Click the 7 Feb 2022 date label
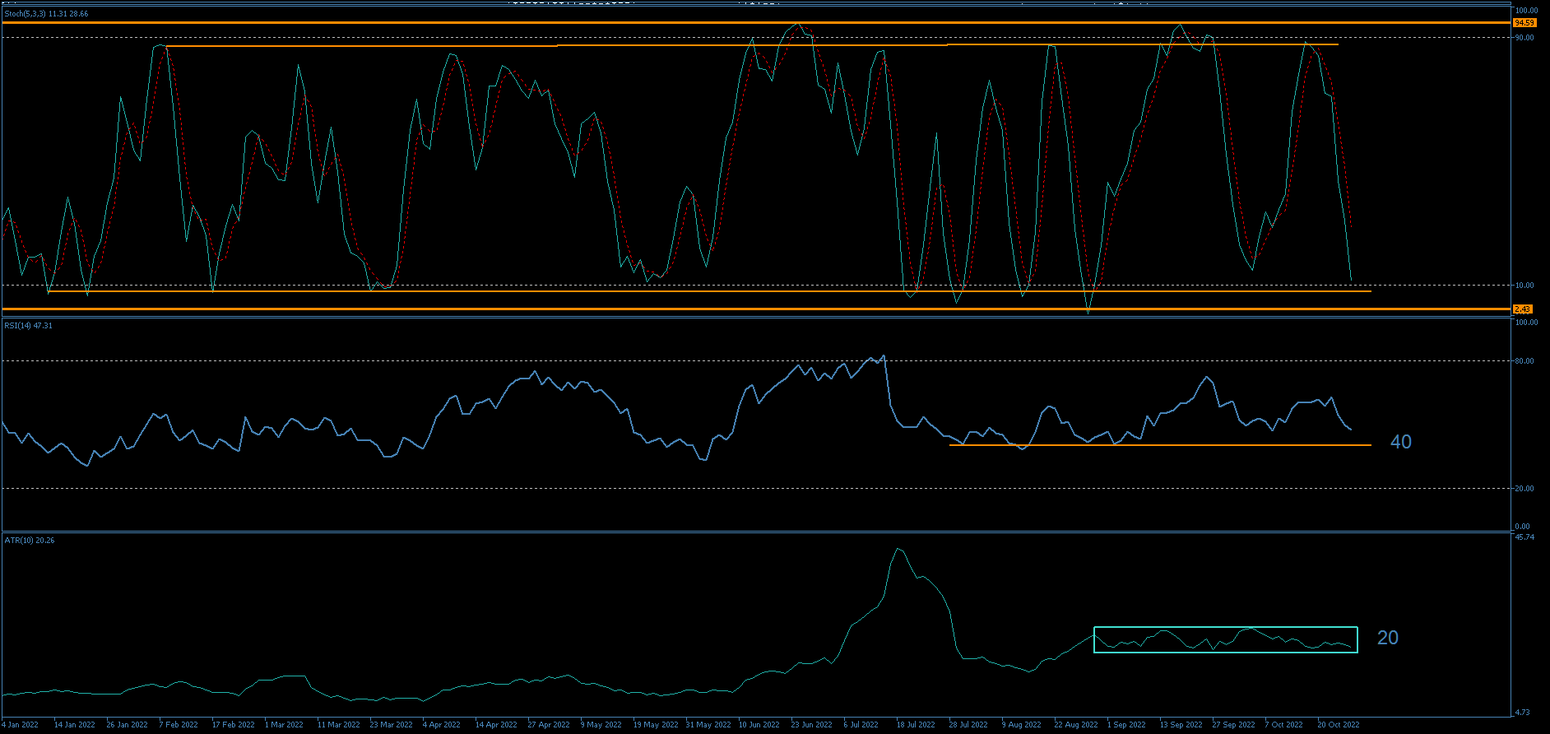This screenshot has height=734, width=1550. 179,725
